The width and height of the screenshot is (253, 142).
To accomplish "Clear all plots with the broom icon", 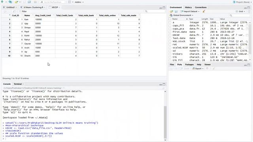I will click(213, 68).
